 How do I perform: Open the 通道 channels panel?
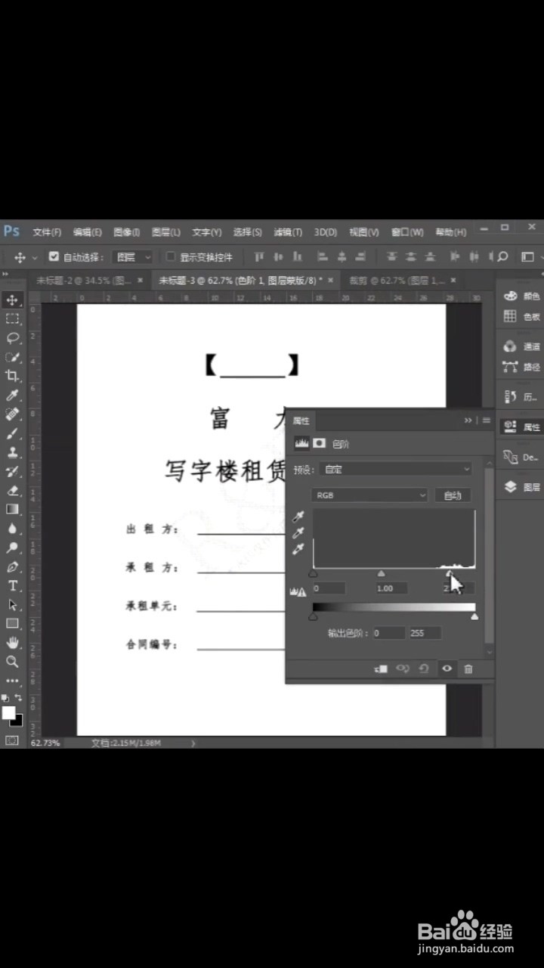click(x=522, y=346)
